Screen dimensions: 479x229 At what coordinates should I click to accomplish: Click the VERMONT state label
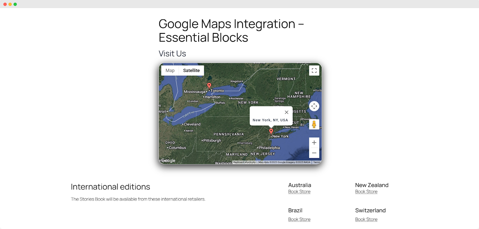tap(286, 79)
